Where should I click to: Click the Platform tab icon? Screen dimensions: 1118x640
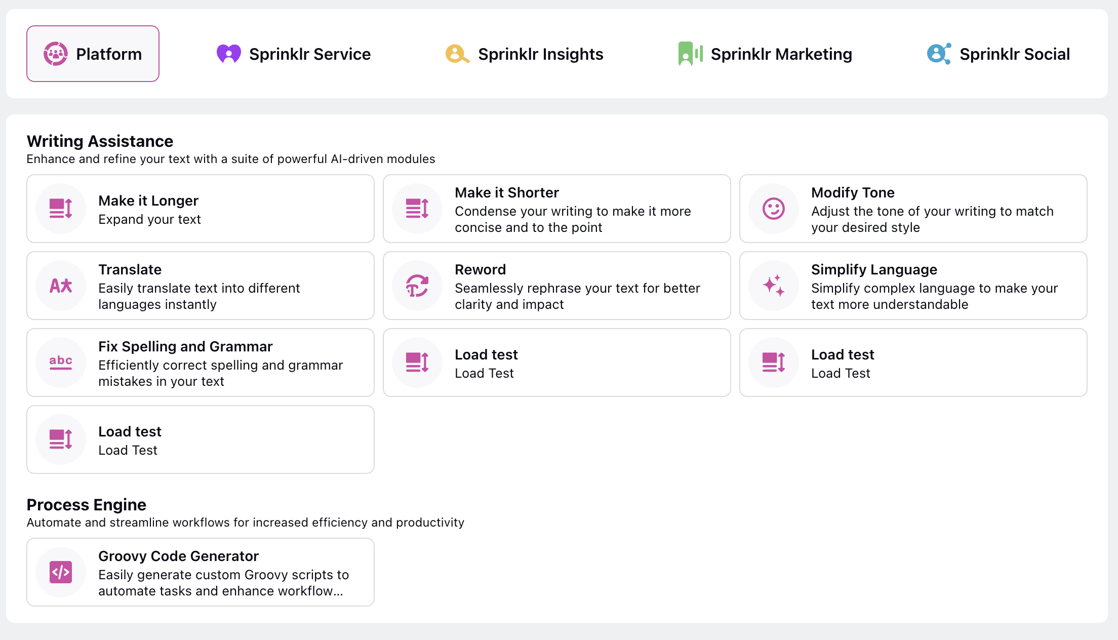[x=56, y=54]
